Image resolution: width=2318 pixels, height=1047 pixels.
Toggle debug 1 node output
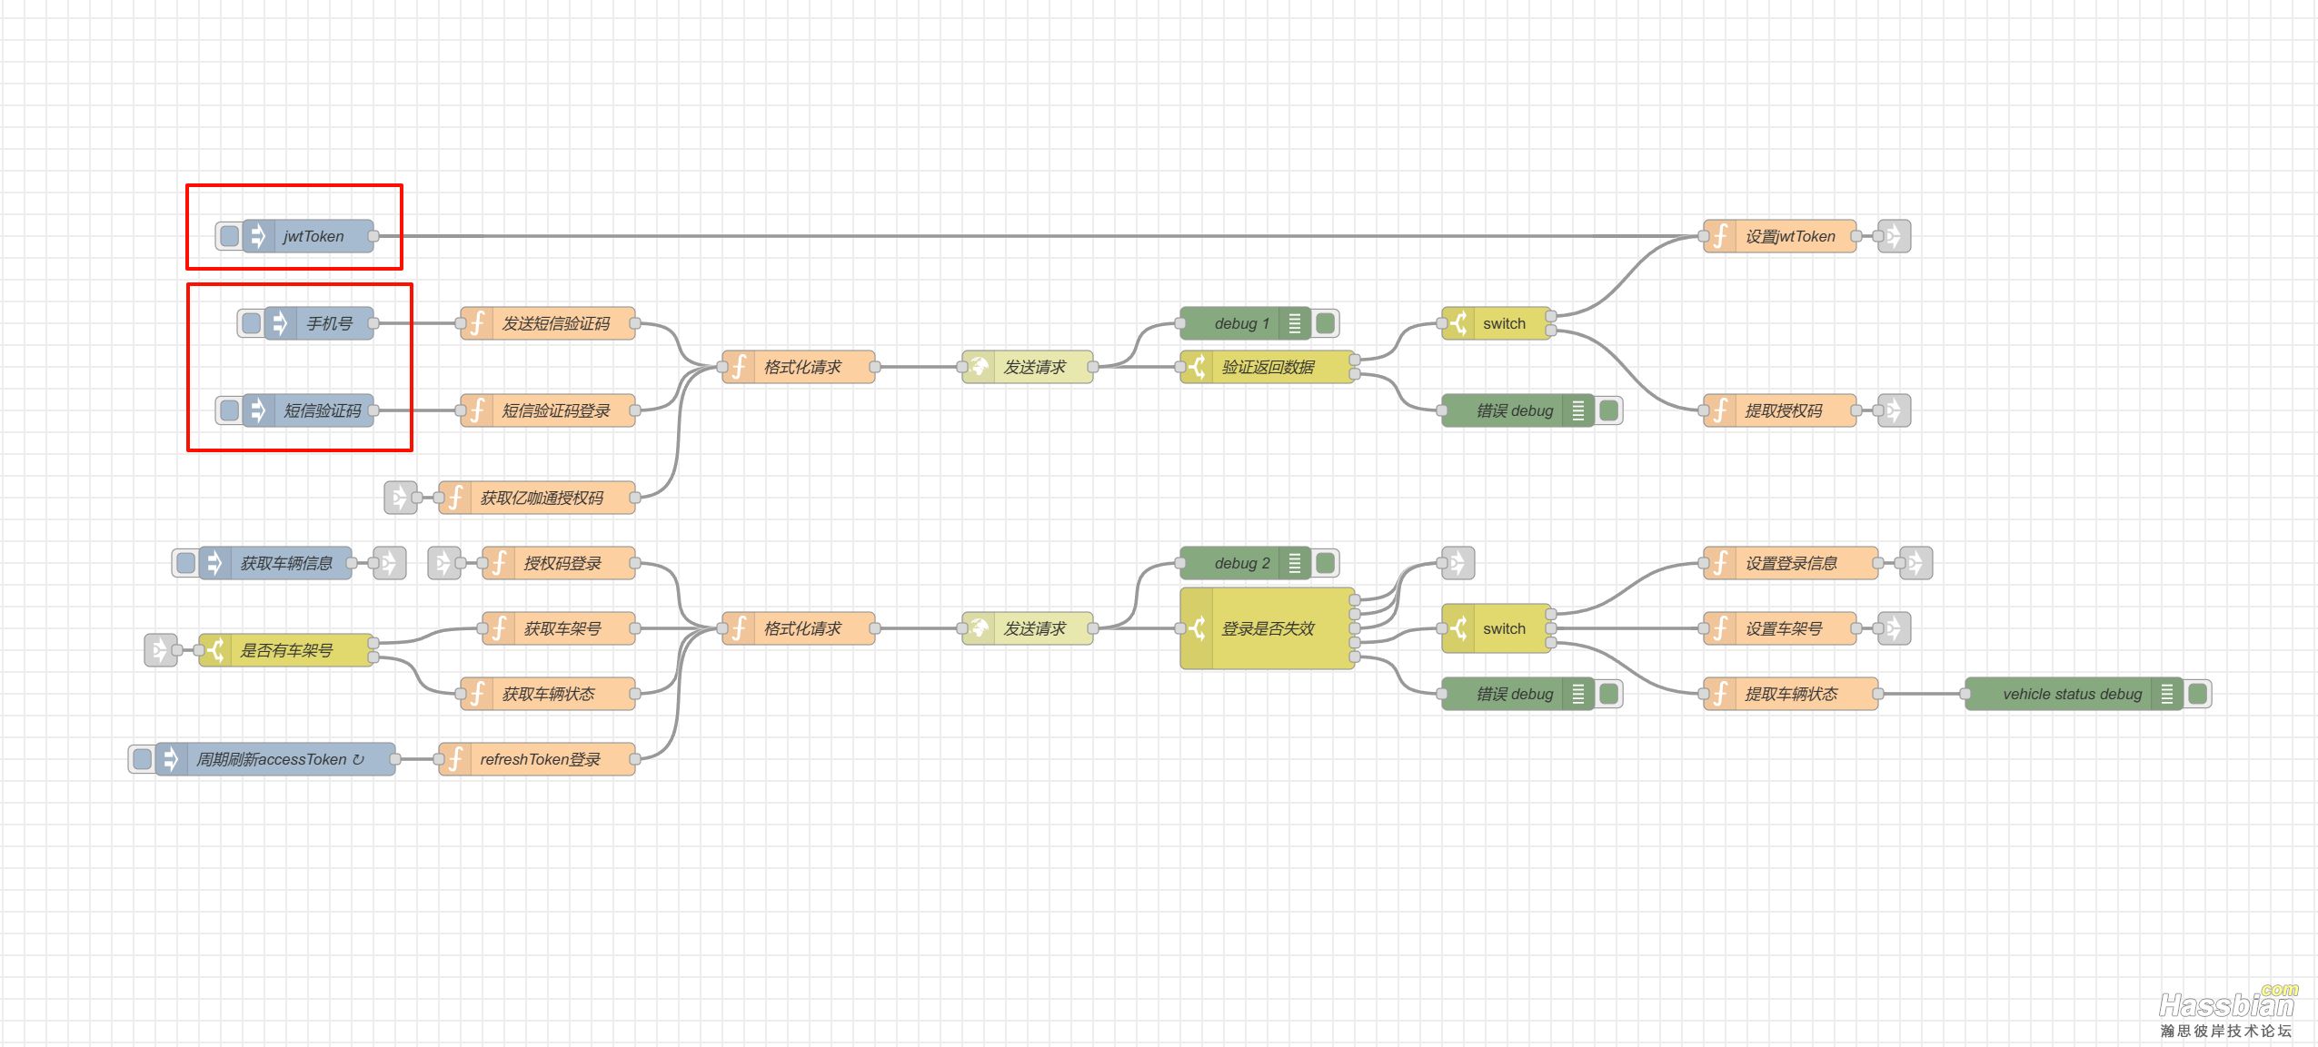pyautogui.click(x=1326, y=323)
